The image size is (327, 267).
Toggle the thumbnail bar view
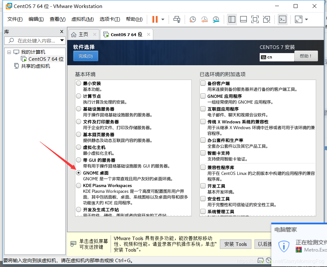point(243,19)
